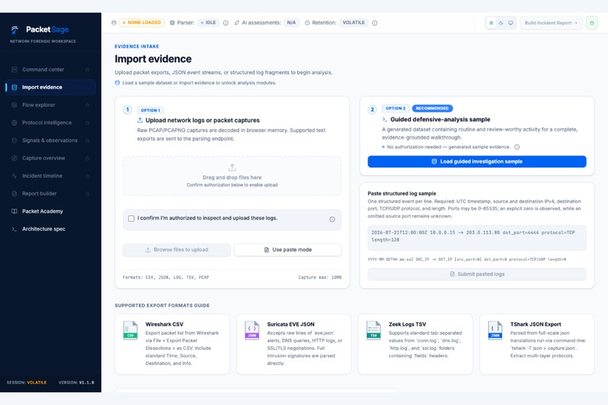
Task: Click Build Incident Report button
Action: (551, 23)
